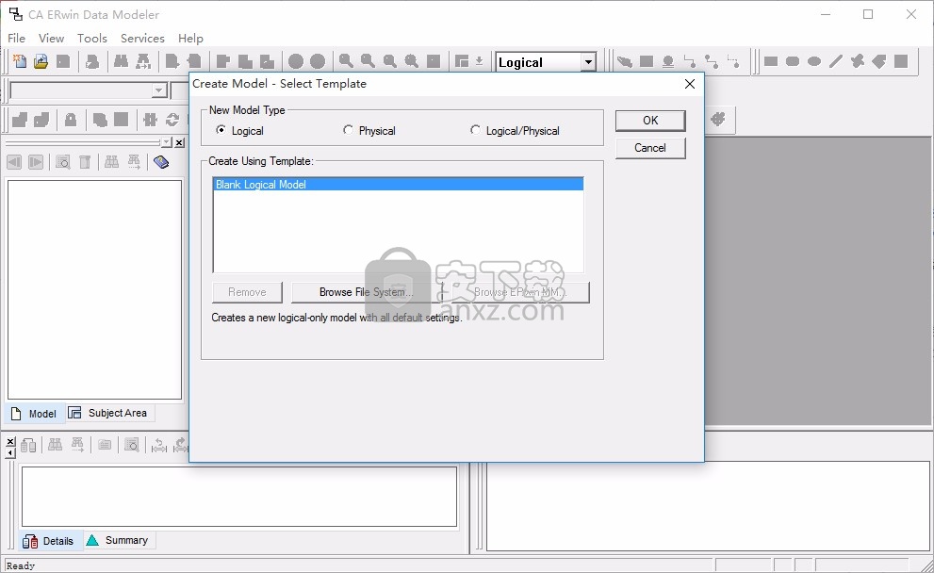Screen dimensions: 934x573
Task: Click the Find binoculars icon in main toolbar
Action: click(x=121, y=61)
